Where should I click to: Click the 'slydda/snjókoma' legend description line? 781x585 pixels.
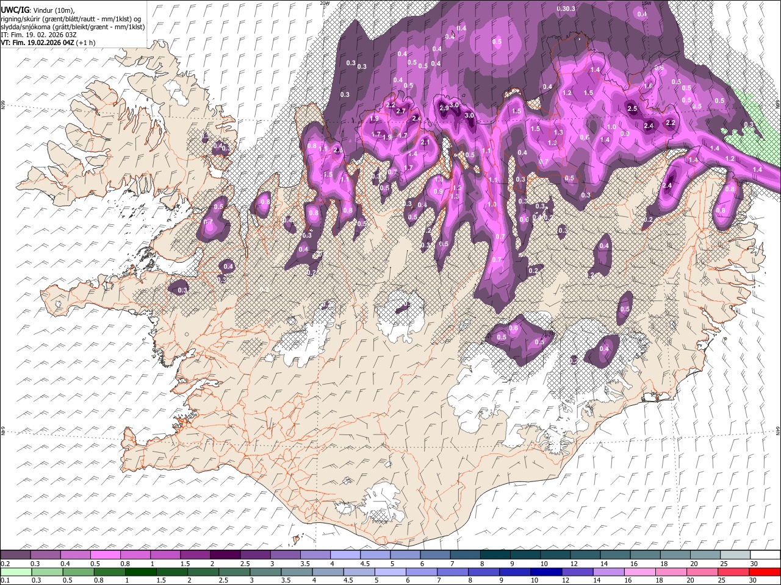pos(73,27)
